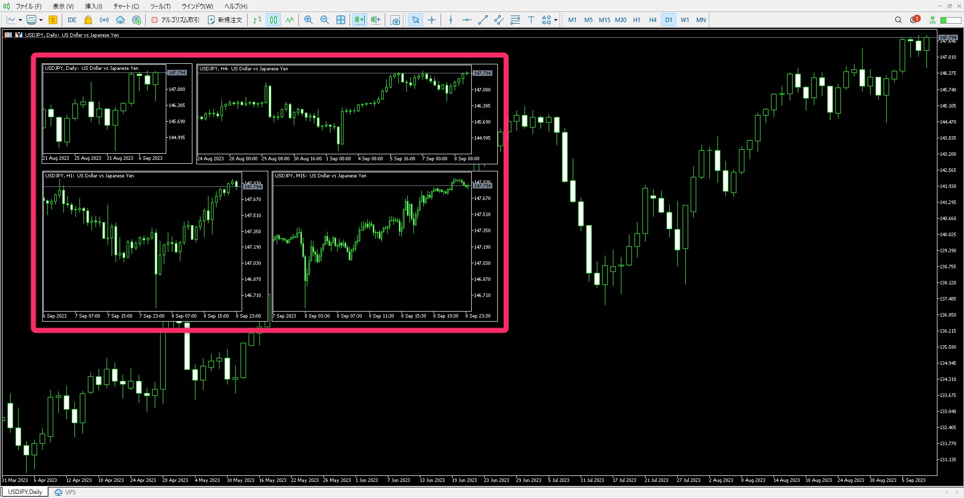964x498 pixels.
Task: Toggle the アルゴリズム取引 algo trading button
Action: [175, 20]
